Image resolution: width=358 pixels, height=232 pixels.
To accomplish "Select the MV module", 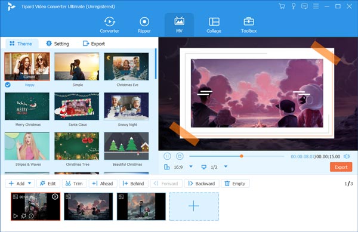I will [x=179, y=25].
